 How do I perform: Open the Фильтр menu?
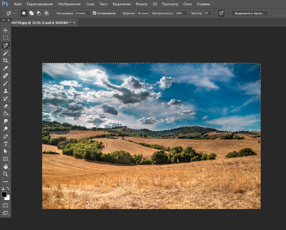pos(141,4)
